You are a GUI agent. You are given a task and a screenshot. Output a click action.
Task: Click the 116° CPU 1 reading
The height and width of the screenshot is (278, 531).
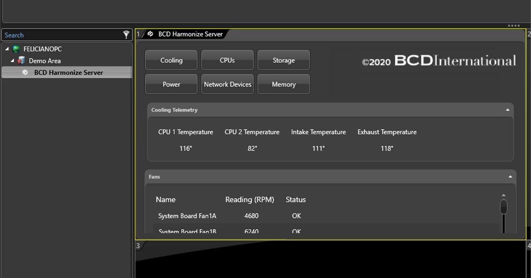186,148
